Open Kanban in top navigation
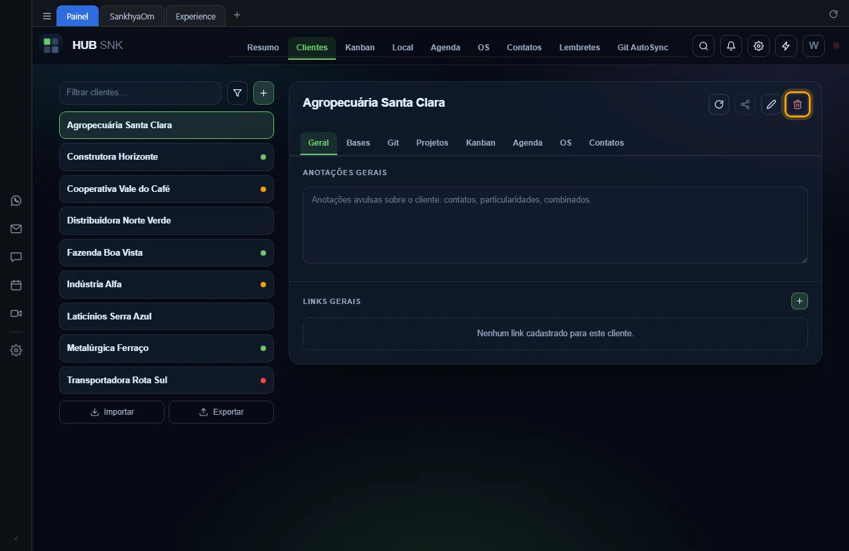Image resolution: width=849 pixels, height=551 pixels. tap(360, 48)
